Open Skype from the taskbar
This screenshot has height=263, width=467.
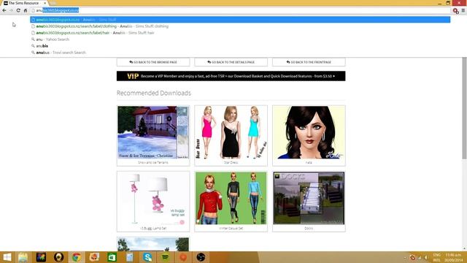(x=147, y=257)
